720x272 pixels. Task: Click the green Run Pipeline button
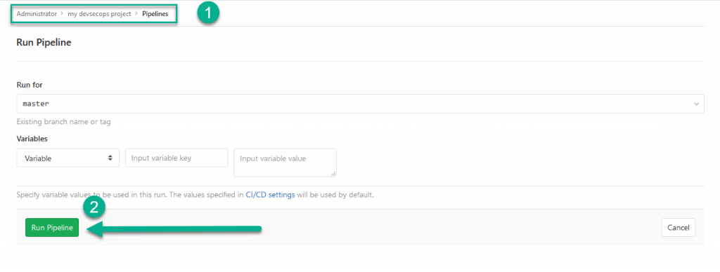52,228
